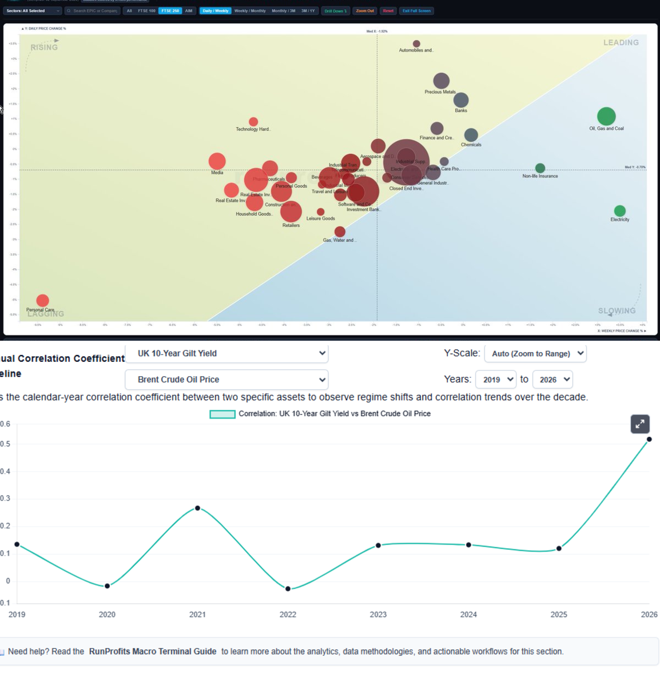
Task: Click the search magnifier icon in the toolbar
Action: click(x=69, y=11)
